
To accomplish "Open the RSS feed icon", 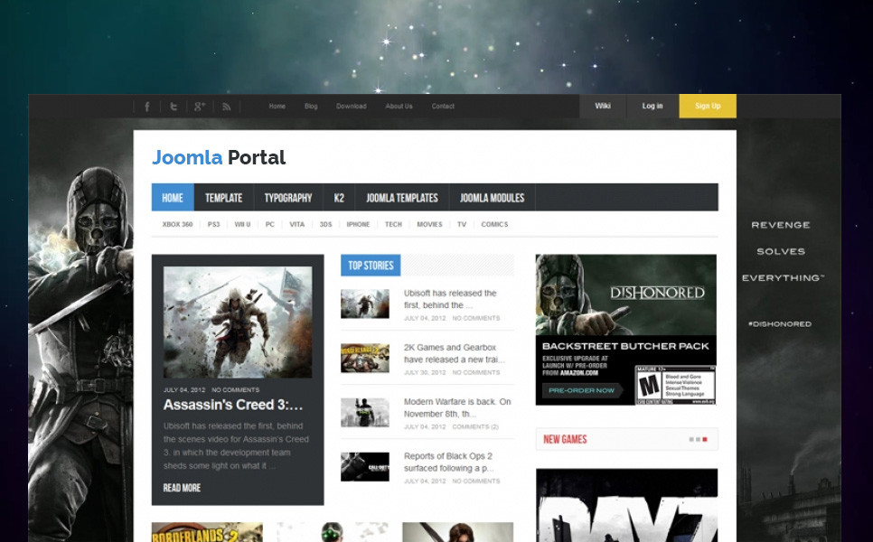I will click(227, 107).
